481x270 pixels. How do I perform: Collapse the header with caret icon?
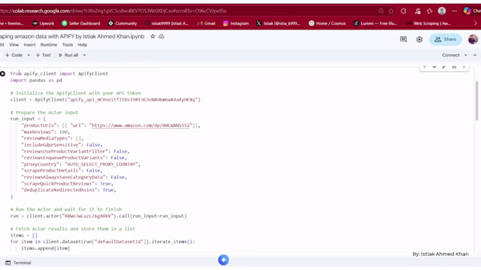coord(475,55)
